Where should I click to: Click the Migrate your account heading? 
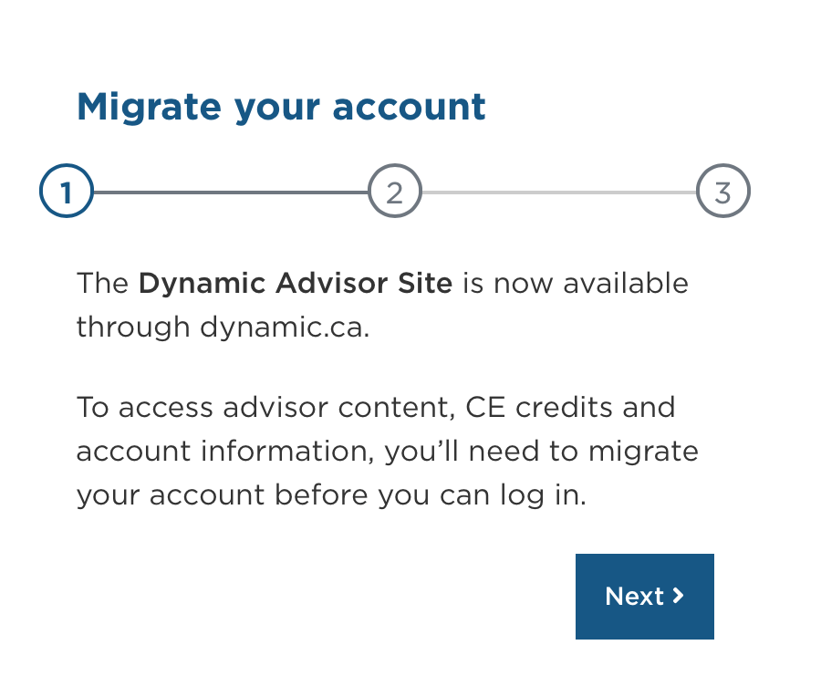click(281, 106)
